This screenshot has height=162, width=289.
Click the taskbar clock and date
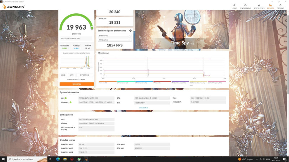pos(276,159)
